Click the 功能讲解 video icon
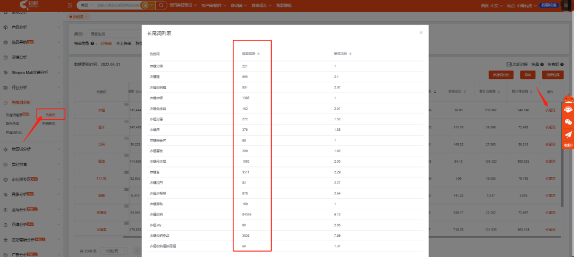Screen dimensions: 574x257 point(509,64)
